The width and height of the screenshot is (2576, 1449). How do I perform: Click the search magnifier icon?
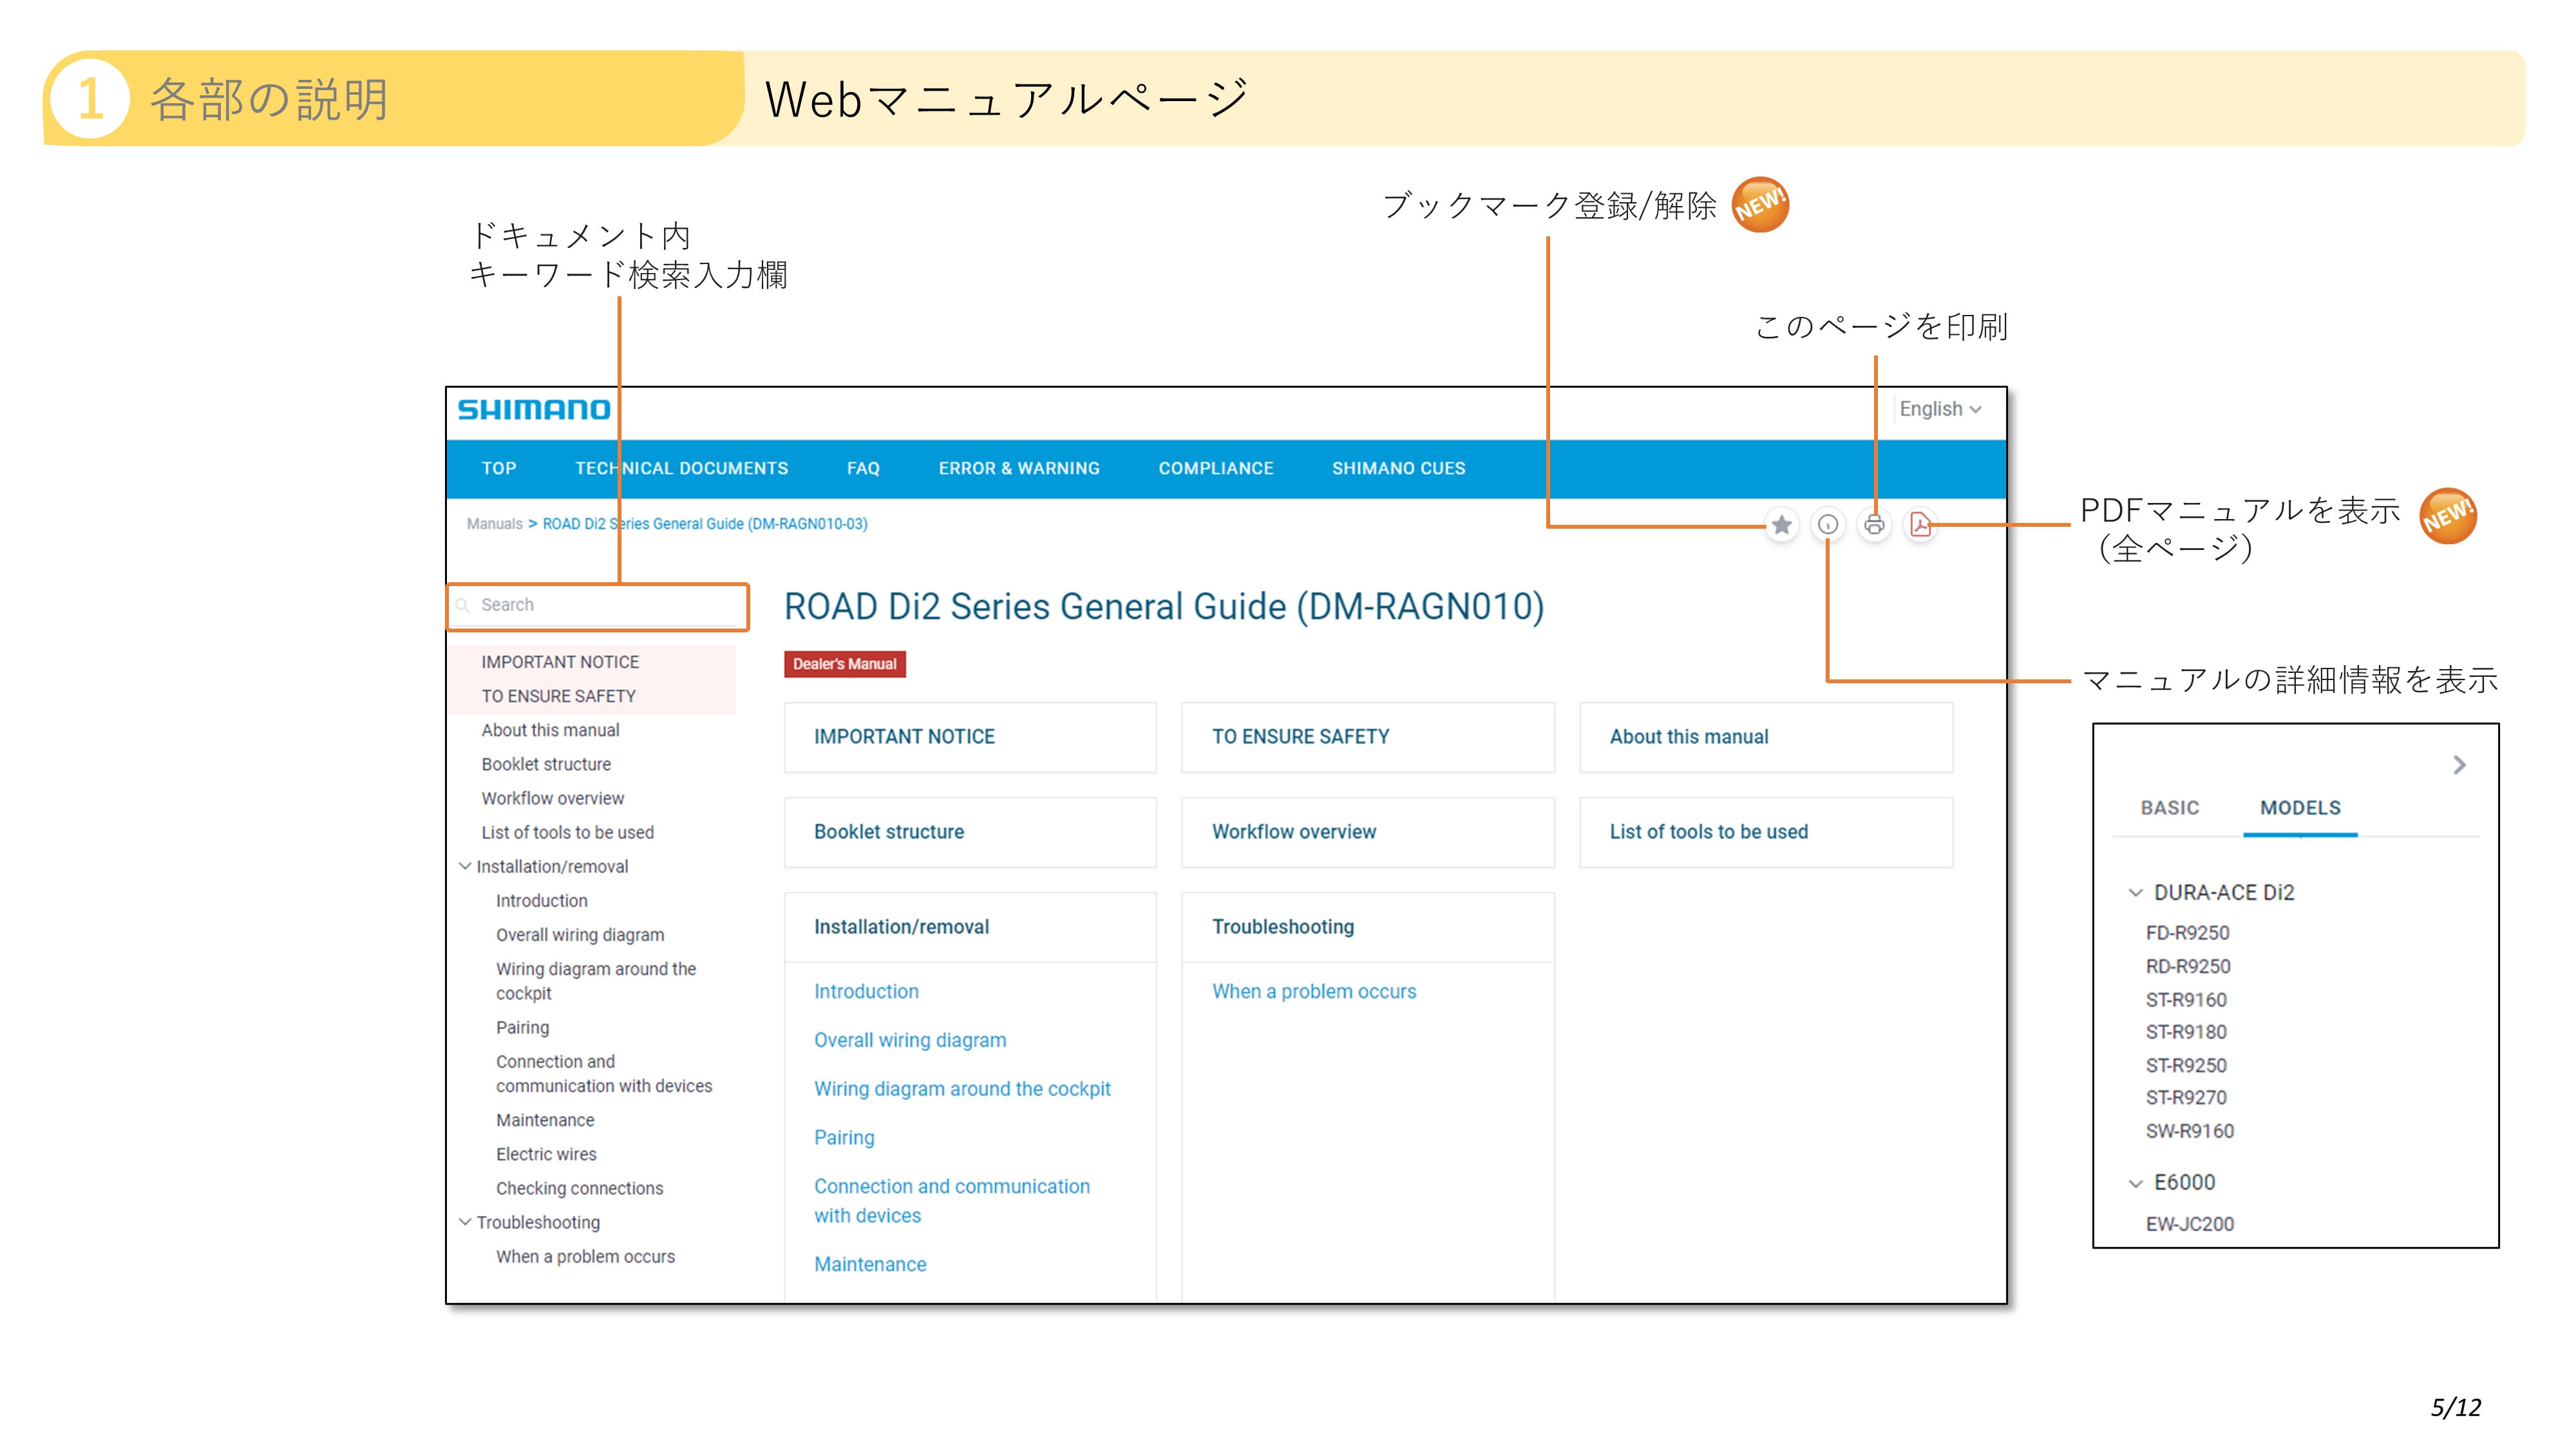tap(463, 605)
